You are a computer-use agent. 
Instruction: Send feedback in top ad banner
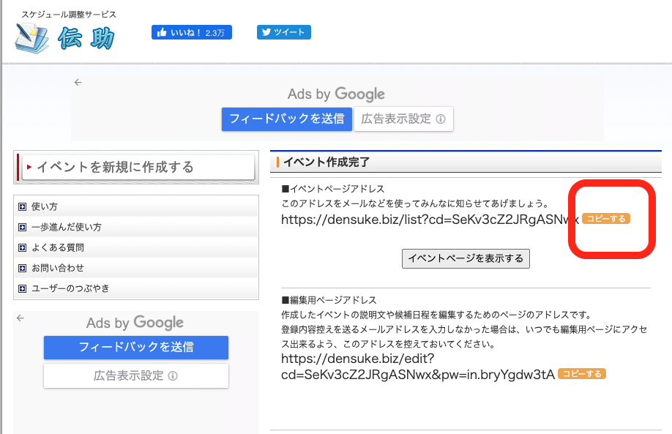(x=287, y=119)
